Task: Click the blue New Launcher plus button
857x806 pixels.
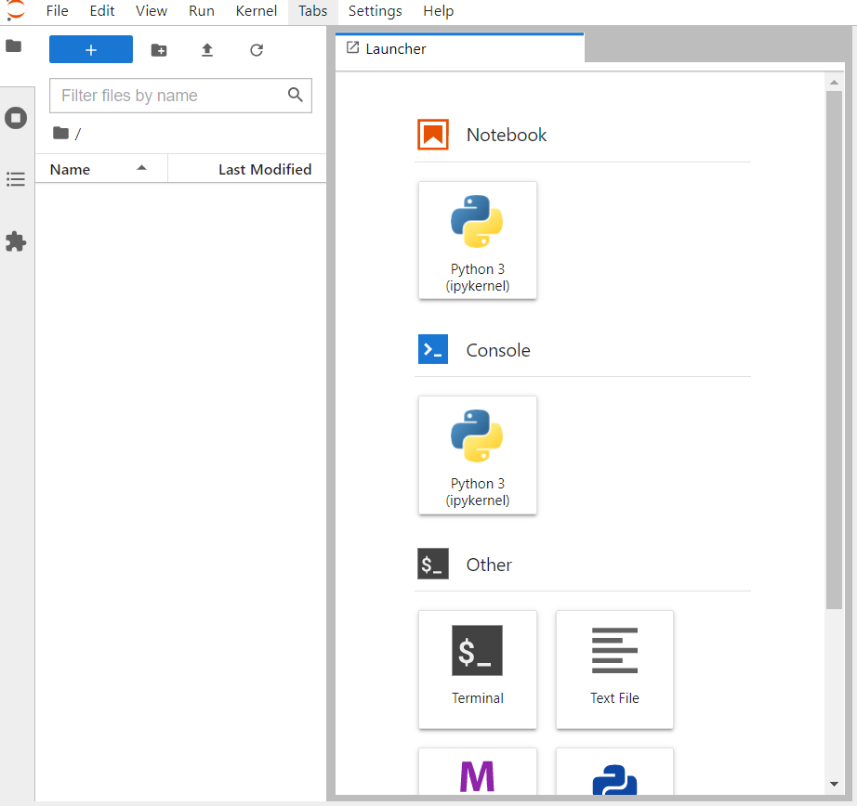Action: 91,50
